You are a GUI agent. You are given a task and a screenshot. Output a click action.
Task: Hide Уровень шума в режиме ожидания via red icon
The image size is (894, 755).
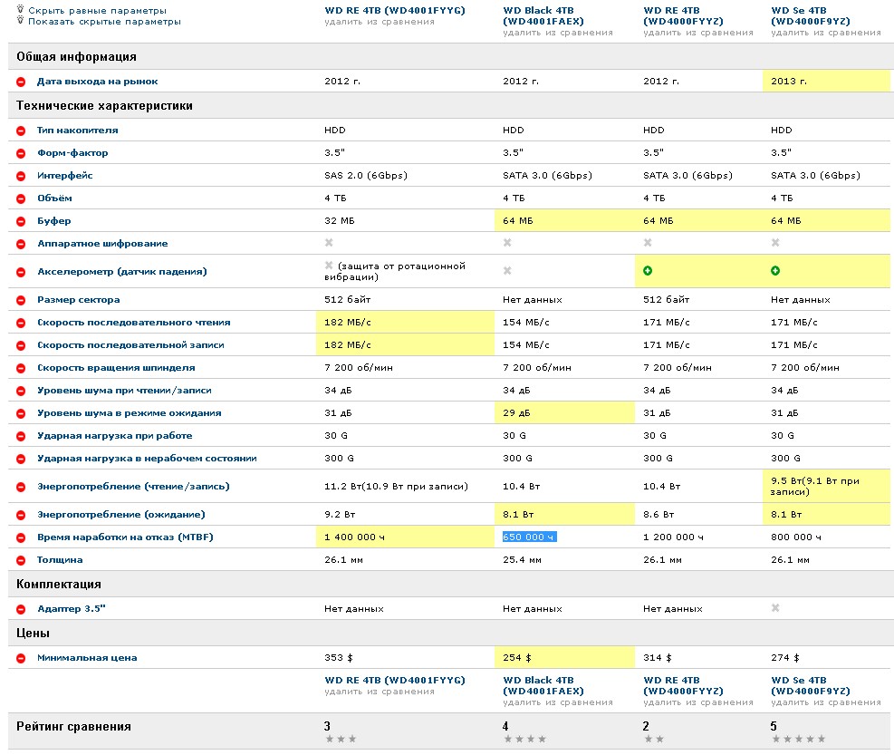21,413
